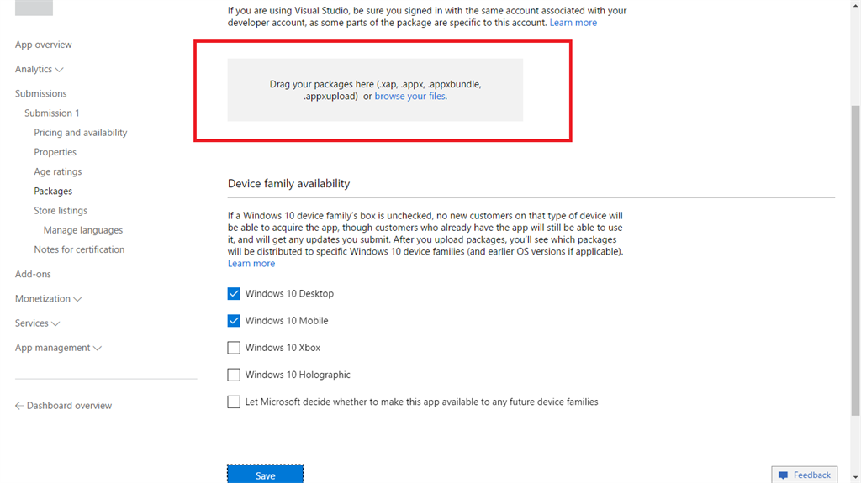This screenshot has width=861, height=483.
Task: Click the browse your files link
Action: pos(410,97)
